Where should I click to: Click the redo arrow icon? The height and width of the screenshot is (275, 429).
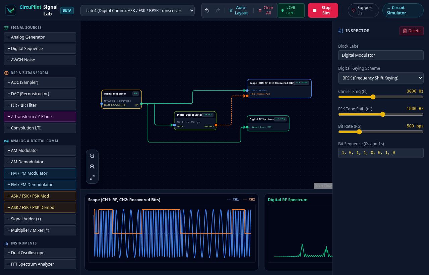click(218, 10)
